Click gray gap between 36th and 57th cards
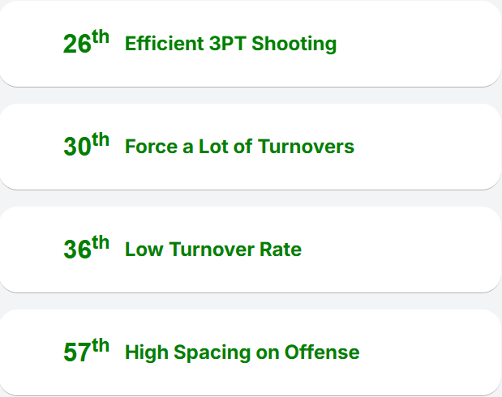Image resolution: width=502 pixels, height=397 pixels. pos(251,301)
